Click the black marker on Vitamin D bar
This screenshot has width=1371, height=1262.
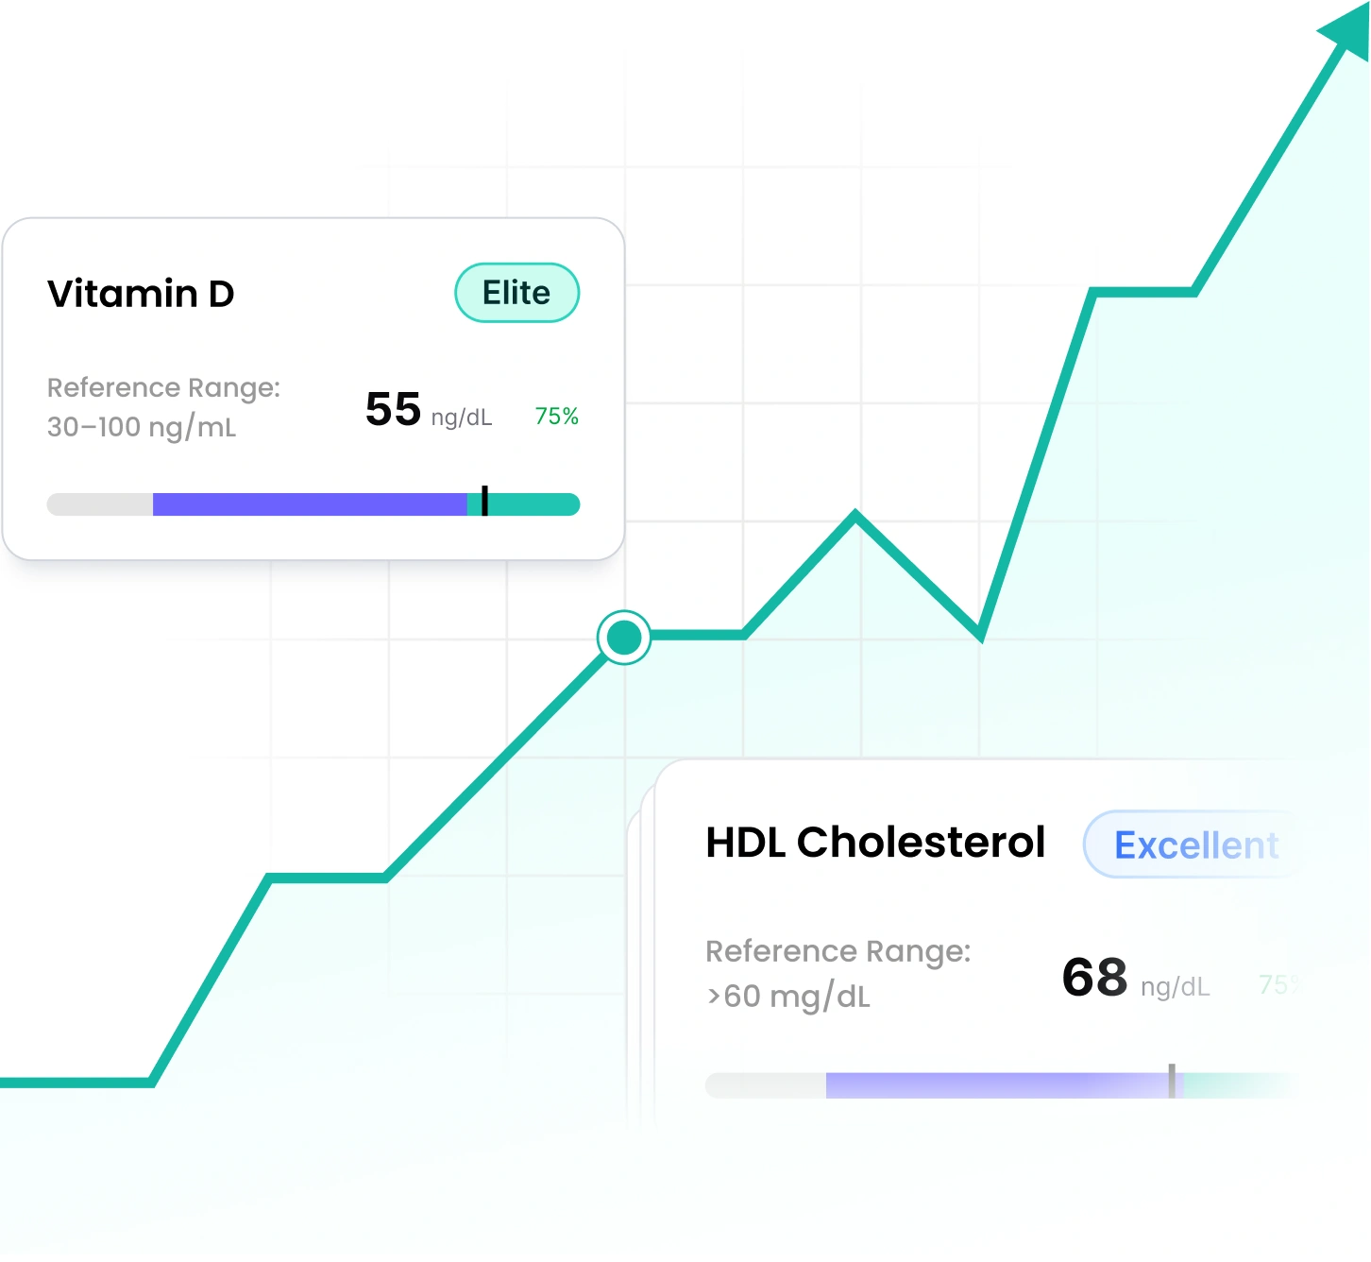484,502
